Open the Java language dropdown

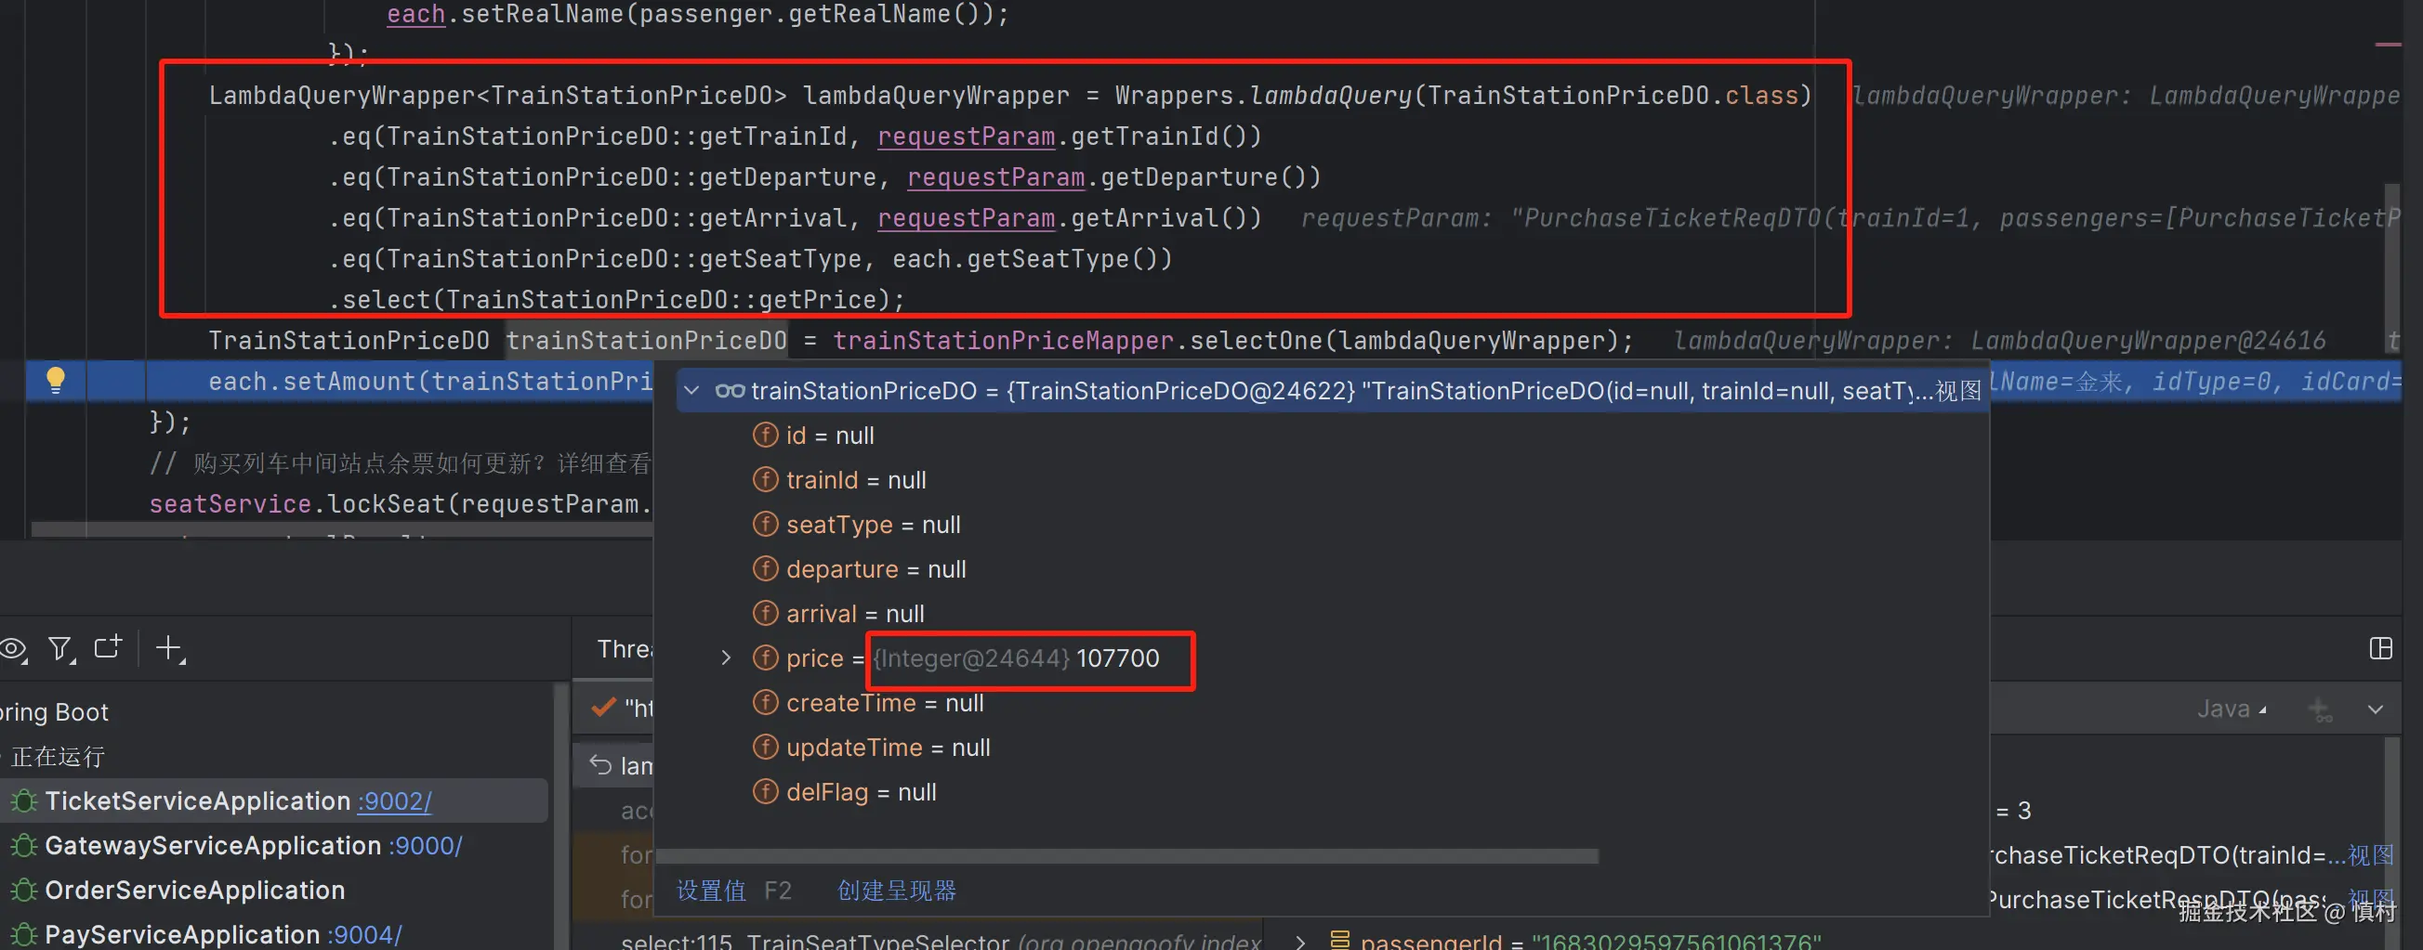(2232, 709)
